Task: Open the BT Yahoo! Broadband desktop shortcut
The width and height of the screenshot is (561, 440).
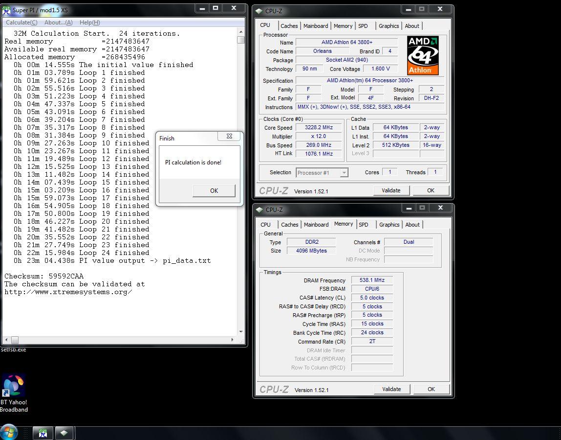Action: coord(14,394)
